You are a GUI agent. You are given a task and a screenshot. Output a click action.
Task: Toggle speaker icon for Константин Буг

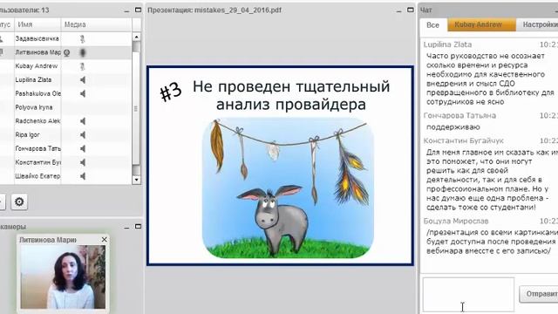pyautogui.click(x=83, y=162)
